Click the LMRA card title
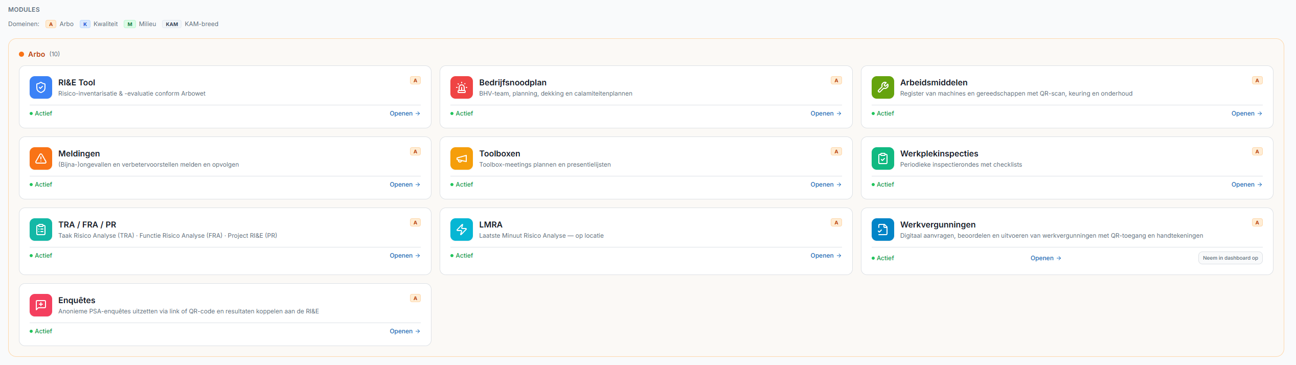Viewport: 1296px width, 365px height. tap(491, 224)
